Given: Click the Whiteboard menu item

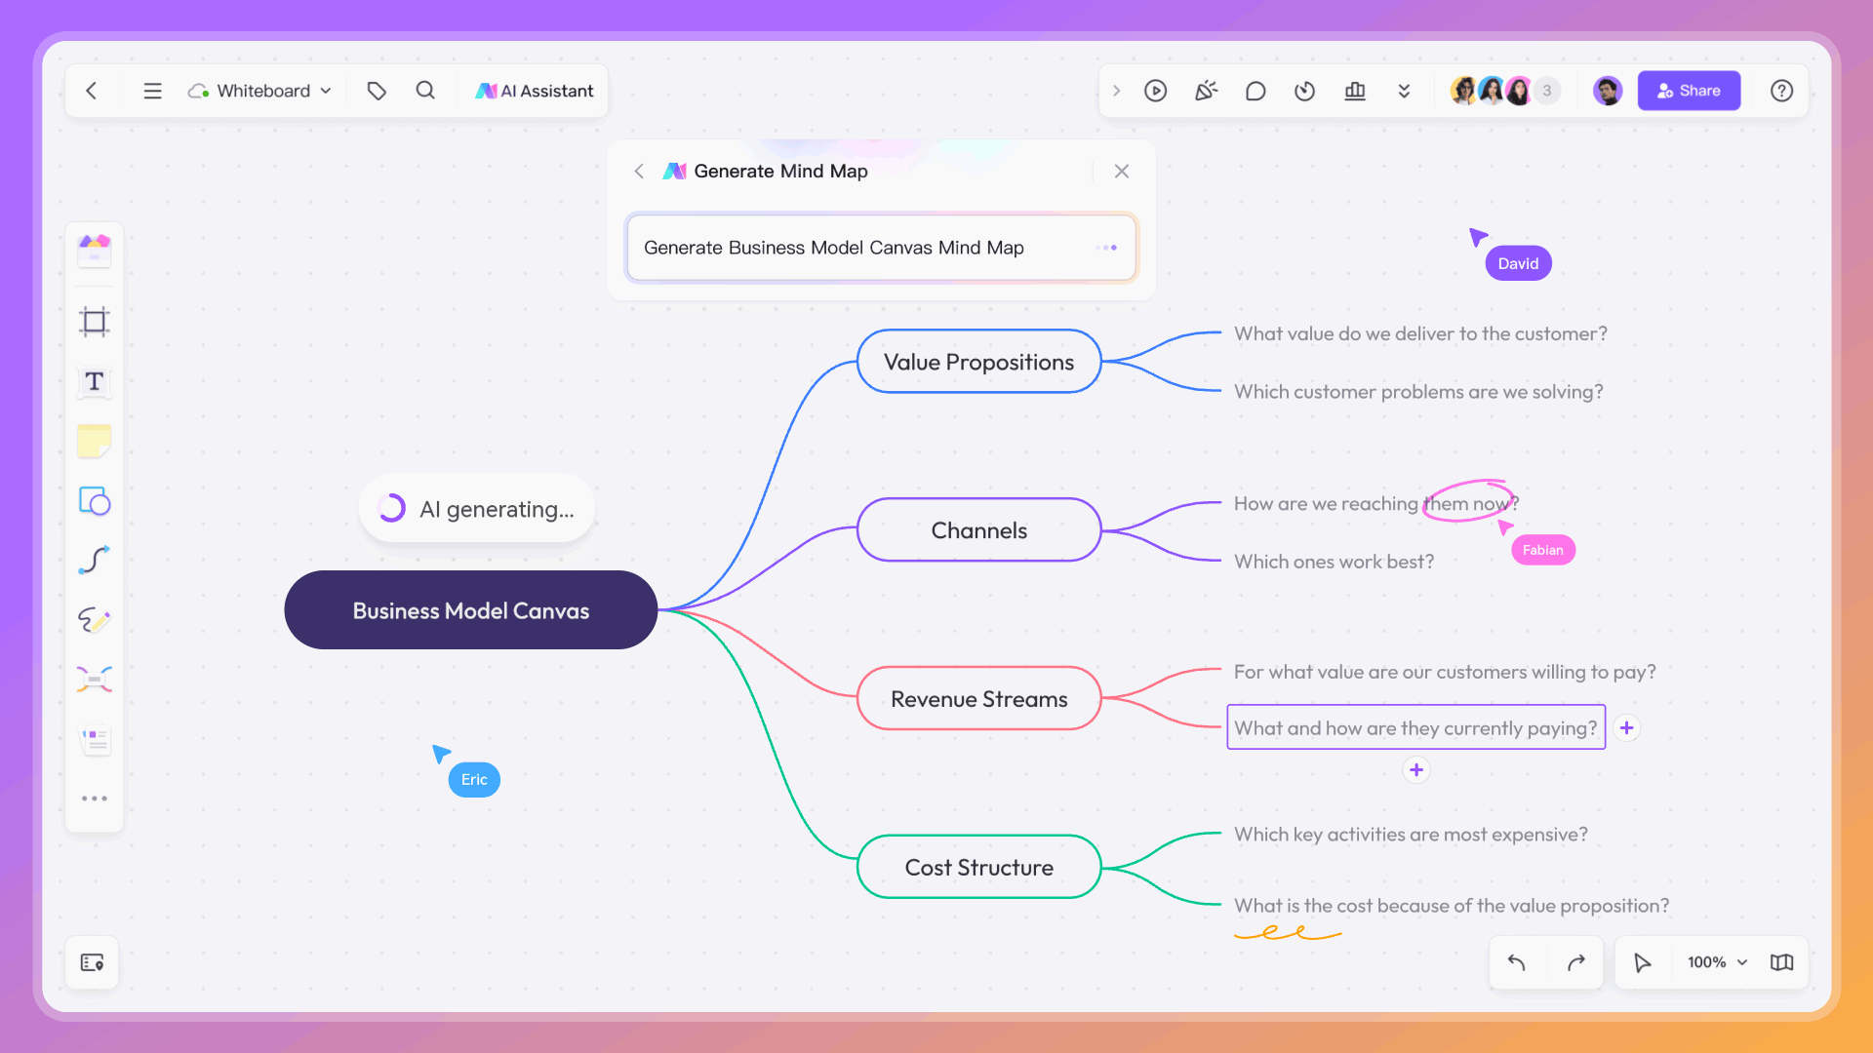Looking at the screenshot, I should coord(259,90).
